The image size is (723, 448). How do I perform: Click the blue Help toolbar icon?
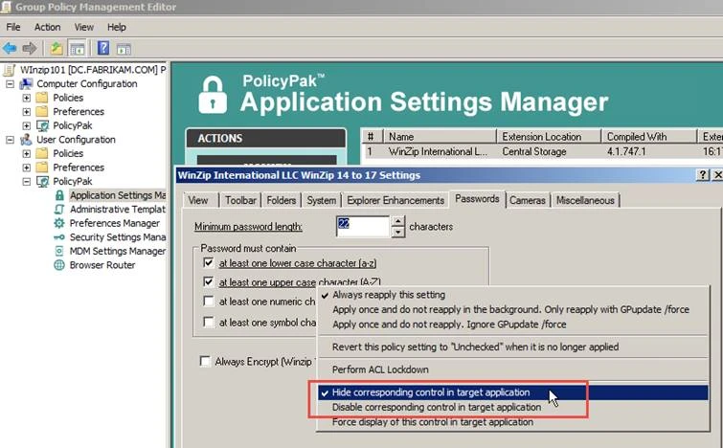(102, 48)
